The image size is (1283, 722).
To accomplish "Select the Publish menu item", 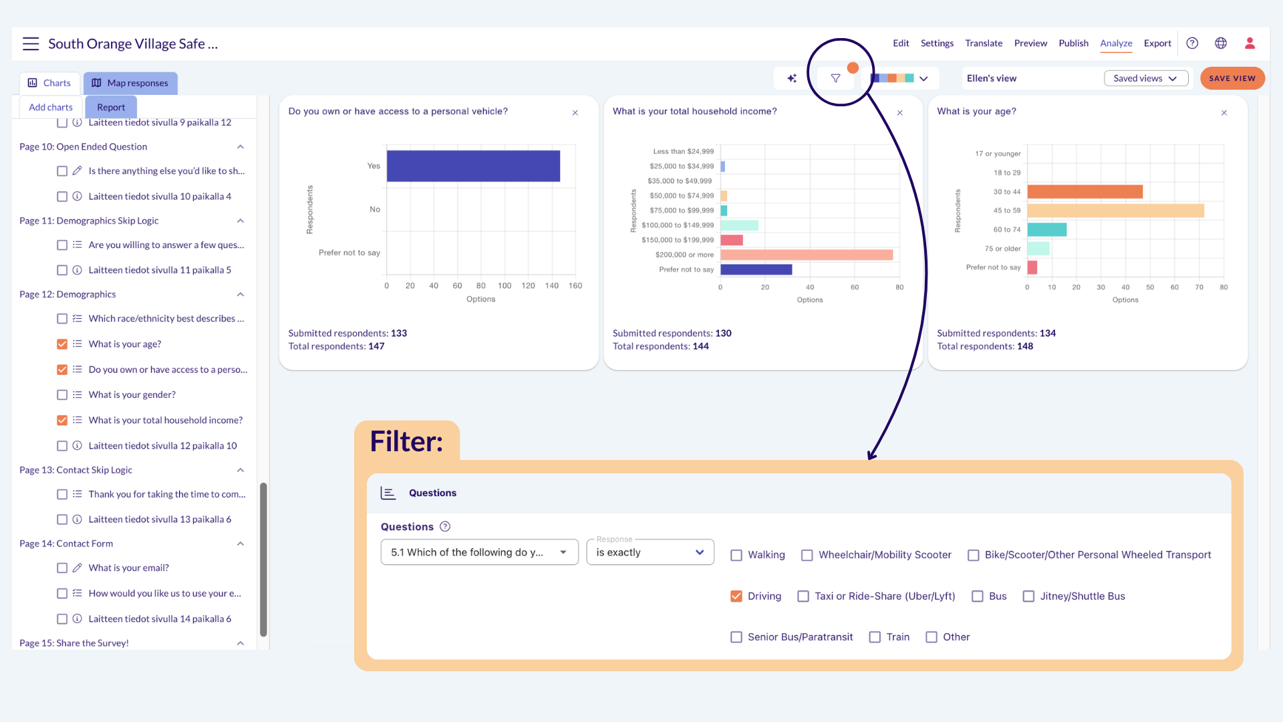I will click(x=1073, y=43).
